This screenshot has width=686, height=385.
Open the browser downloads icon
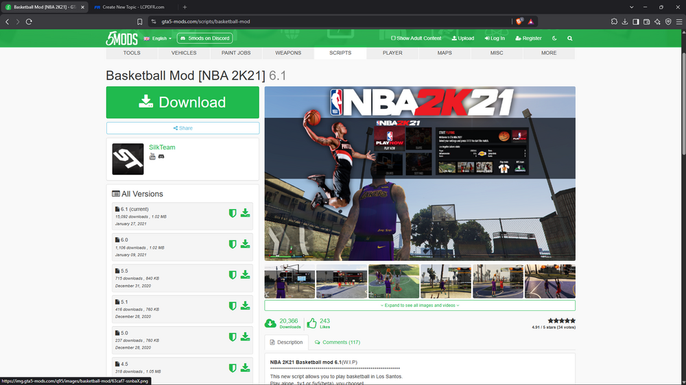coord(625,21)
